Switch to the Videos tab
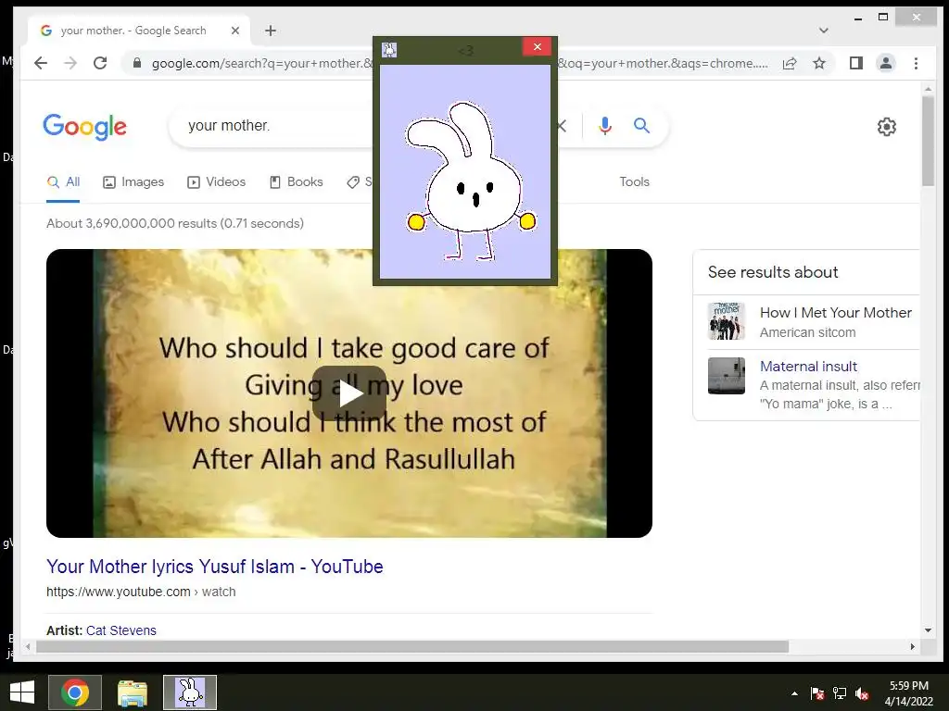Viewport: 949px width, 711px height. pyautogui.click(x=217, y=182)
